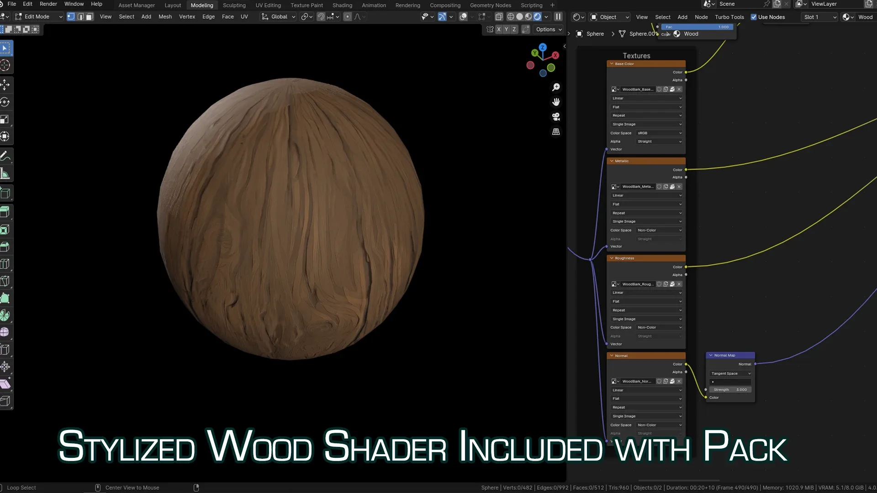Click the Render menu item

coord(48,4)
